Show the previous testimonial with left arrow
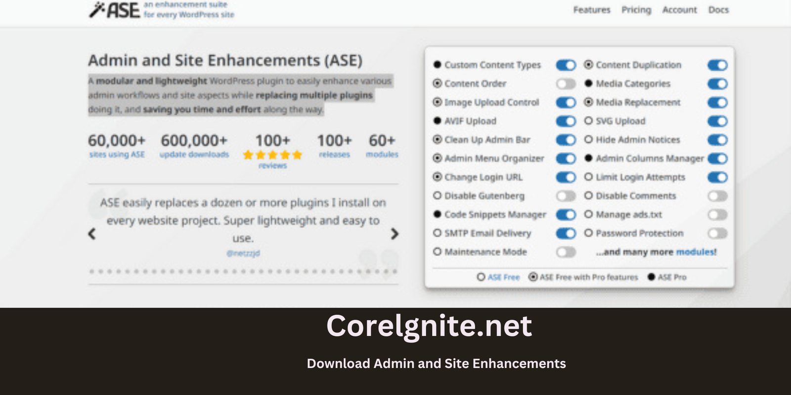 tap(92, 234)
